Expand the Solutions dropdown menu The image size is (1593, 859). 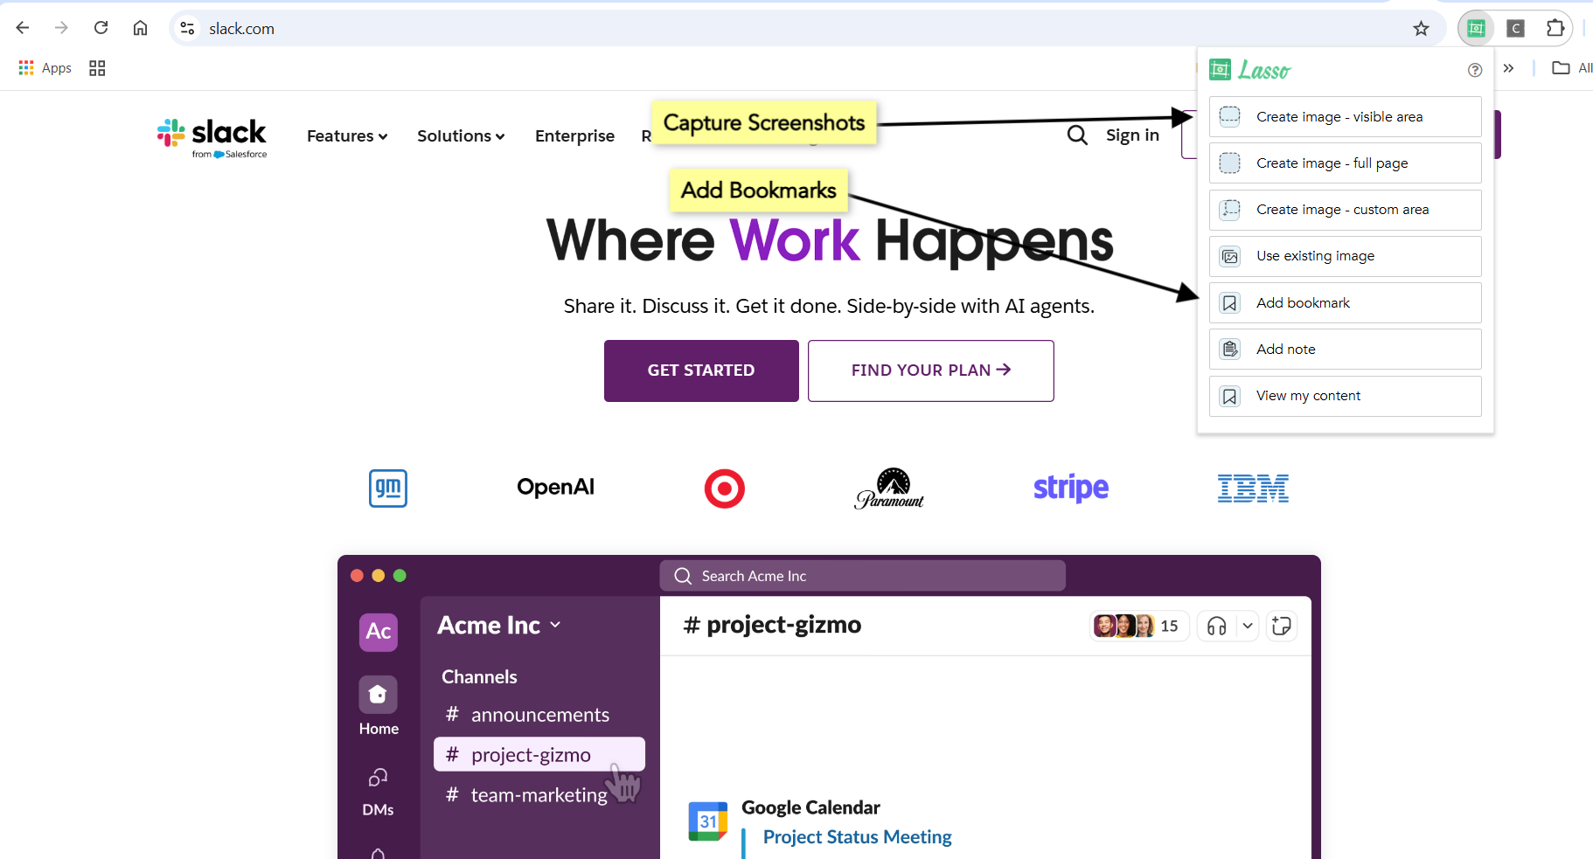(x=461, y=135)
